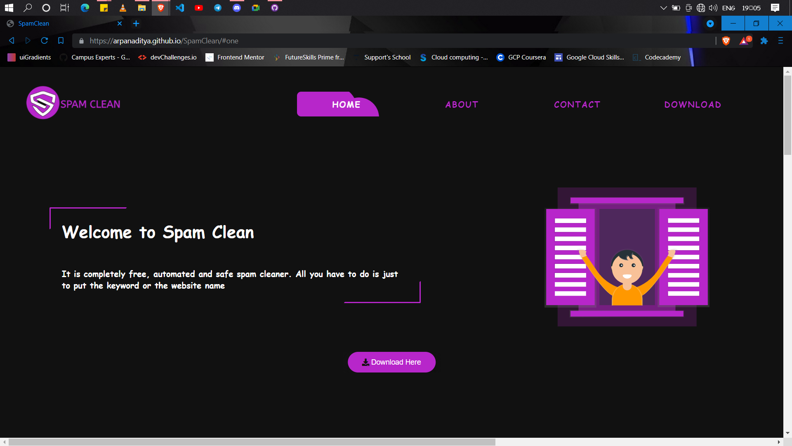This screenshot has height=446, width=792.
Task: Open the extensions puzzle piece icon
Action: [764, 40]
